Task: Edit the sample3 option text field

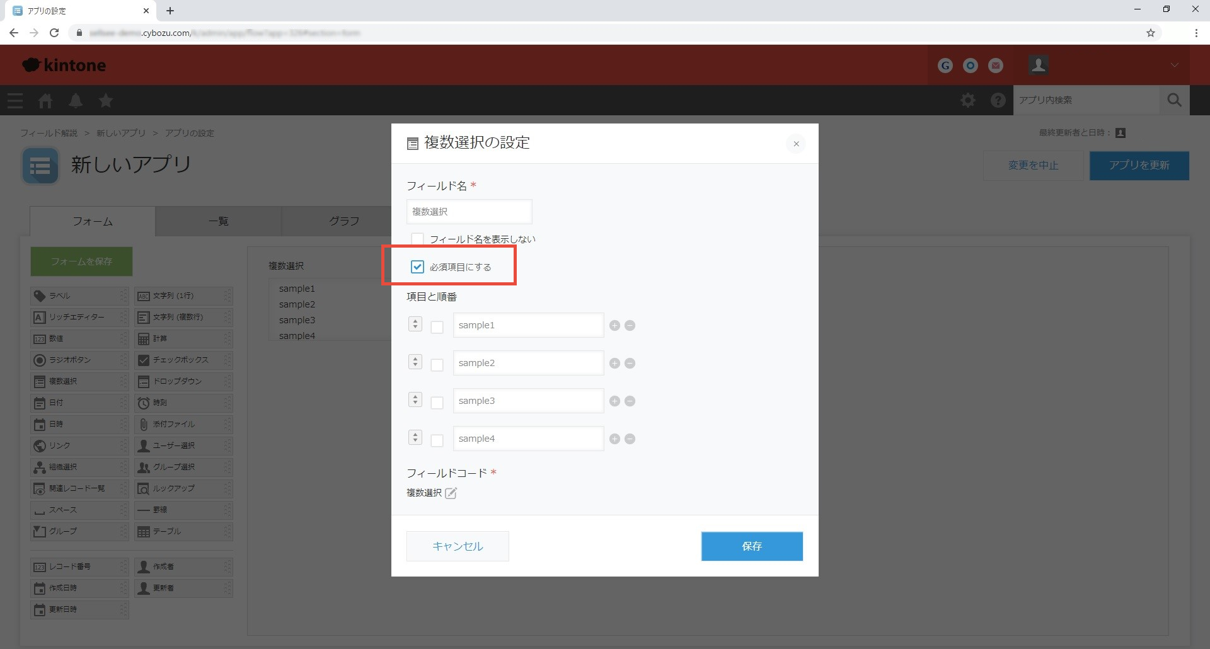Action: pos(528,401)
